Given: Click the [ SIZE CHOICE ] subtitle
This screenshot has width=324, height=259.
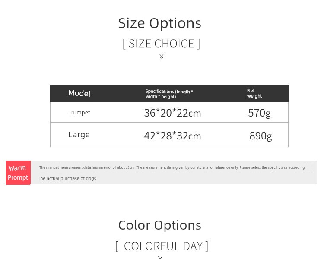Looking at the screenshot, I should pyautogui.click(x=162, y=44).
